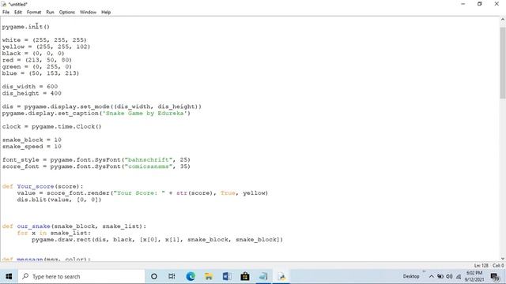Click the "comicsansms" font string
Viewport: 506px width, 284px height.
click(x=149, y=166)
